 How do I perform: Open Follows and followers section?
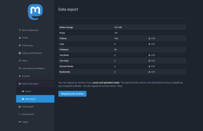point(35,53)
